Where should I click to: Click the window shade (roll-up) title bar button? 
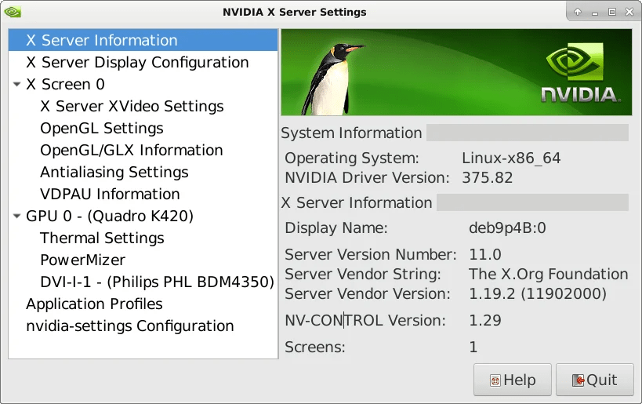[578, 12]
